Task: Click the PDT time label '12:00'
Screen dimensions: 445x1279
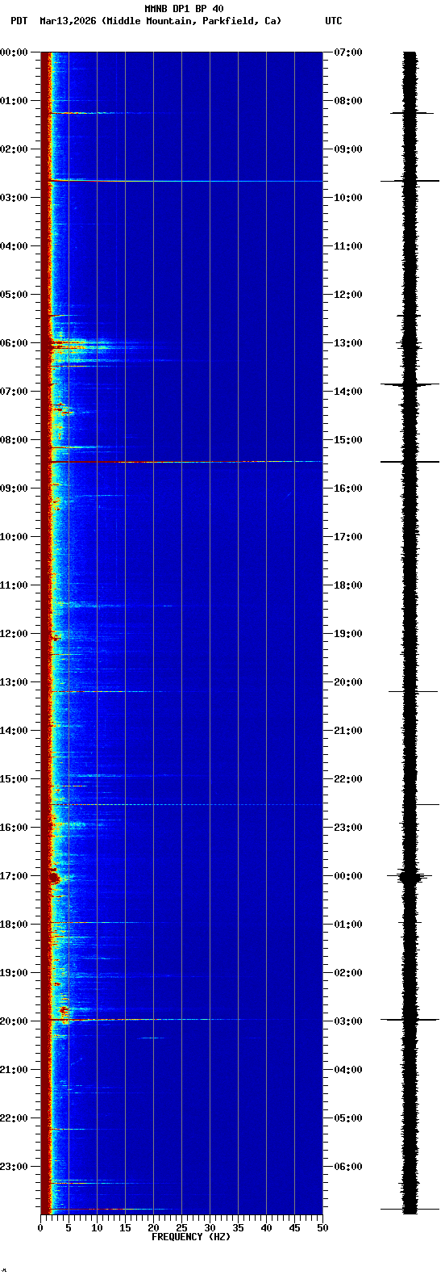Action: 14,634
